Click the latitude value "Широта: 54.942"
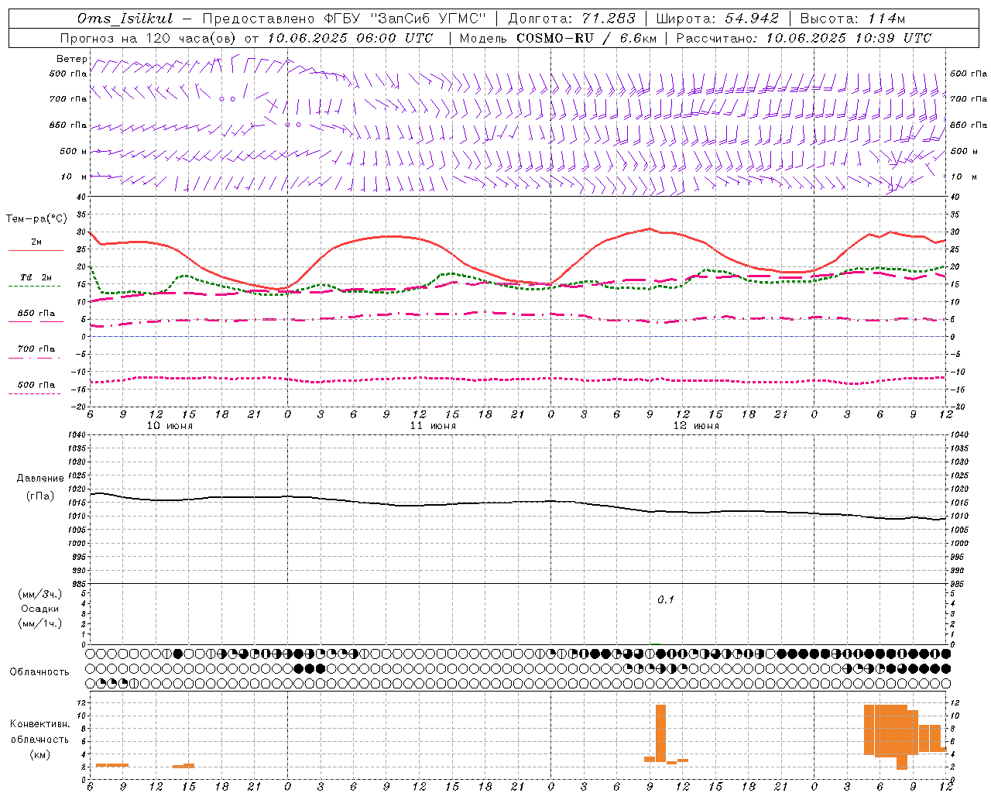 [717, 19]
